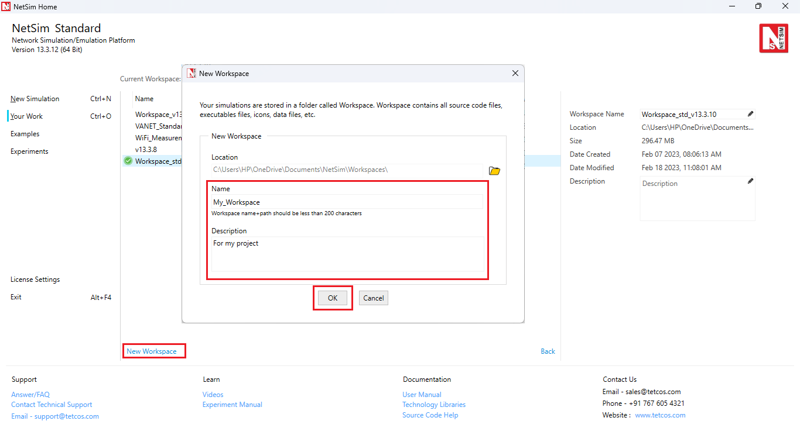
Task: Click the Location path value in details panel
Action: [698, 127]
